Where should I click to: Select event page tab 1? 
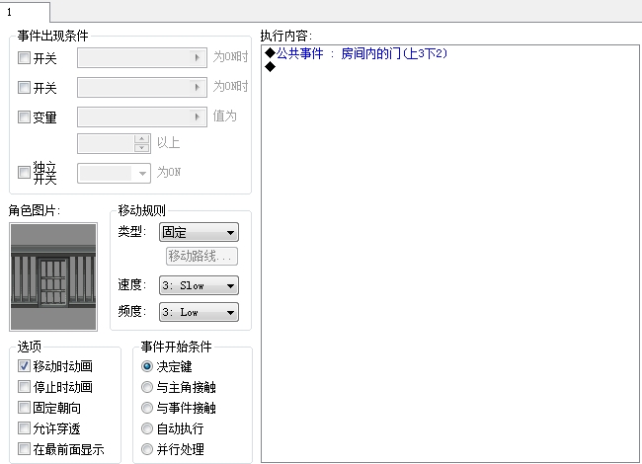pos(25,12)
